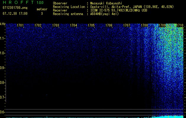Click the Receiving antenna label
The image size is (186, 118).
point(68,14)
